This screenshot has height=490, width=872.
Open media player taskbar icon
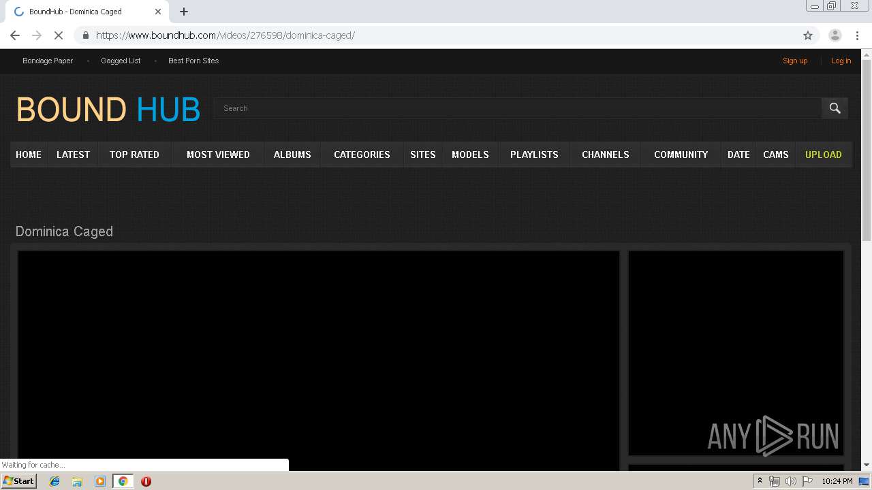pos(99,481)
